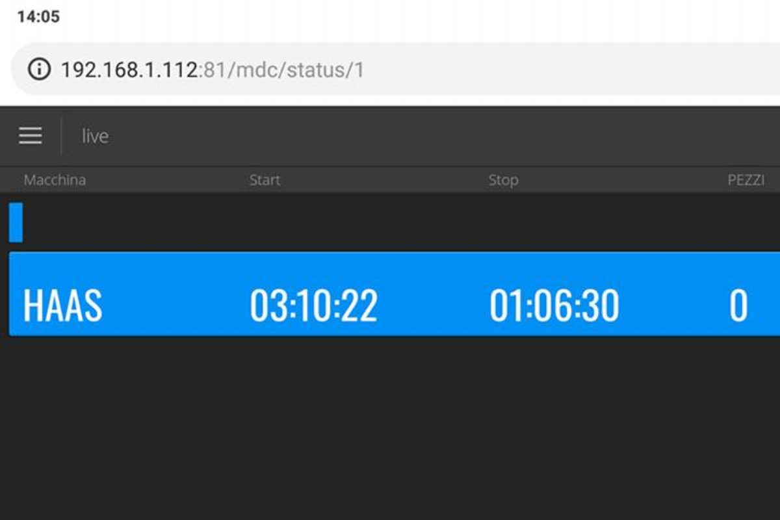The image size is (780, 520).
Task: Click the 192.168.1.112 IP address text
Action: 128,70
